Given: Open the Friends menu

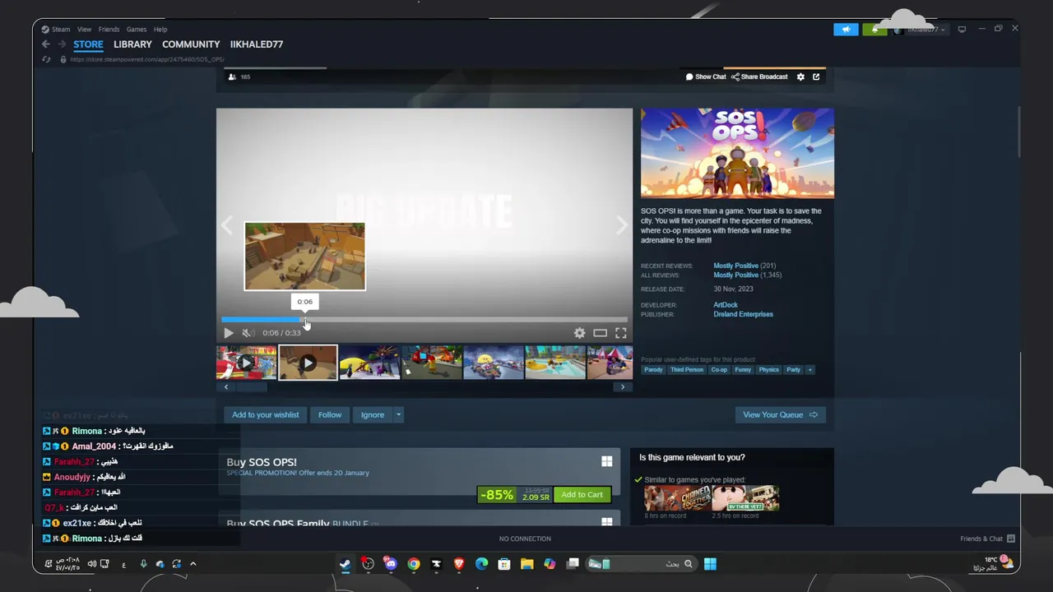Looking at the screenshot, I should point(109,30).
